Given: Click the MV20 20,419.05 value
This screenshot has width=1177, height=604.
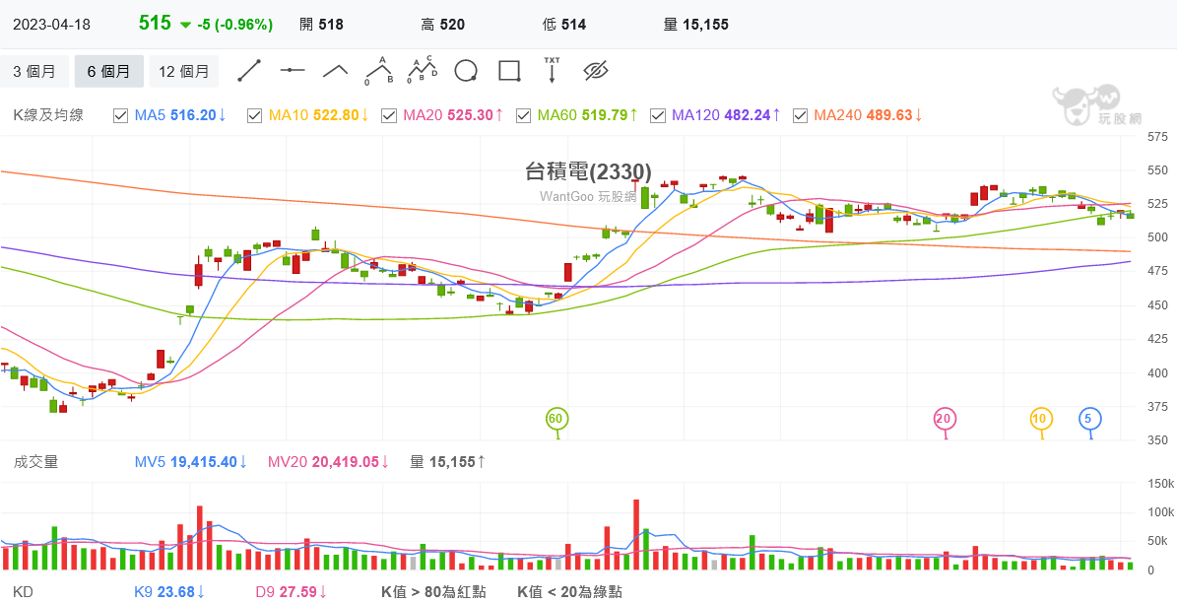Looking at the screenshot, I should 329,462.
